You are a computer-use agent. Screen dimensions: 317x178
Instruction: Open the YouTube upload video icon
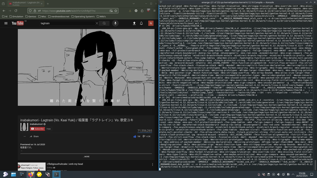(134, 23)
